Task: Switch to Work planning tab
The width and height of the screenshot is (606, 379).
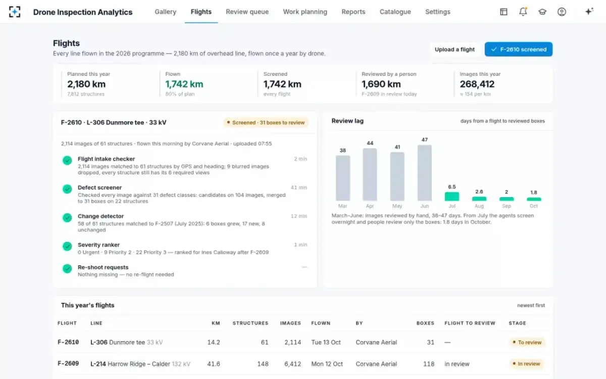Action: (305, 12)
